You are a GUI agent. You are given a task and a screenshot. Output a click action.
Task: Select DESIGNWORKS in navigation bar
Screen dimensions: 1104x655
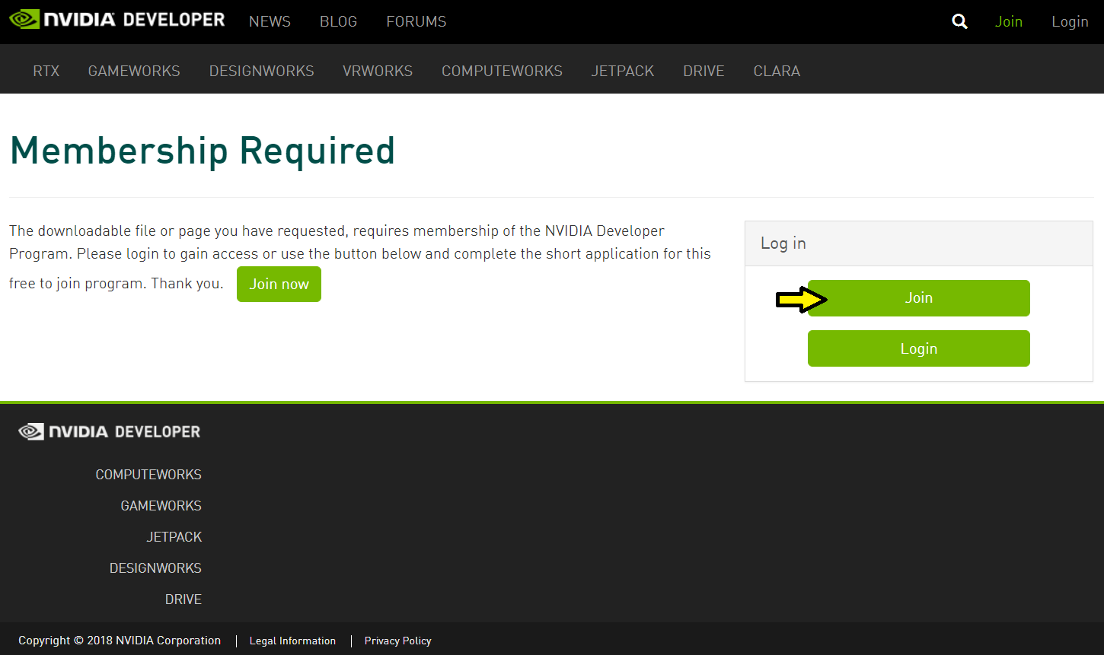(x=262, y=71)
